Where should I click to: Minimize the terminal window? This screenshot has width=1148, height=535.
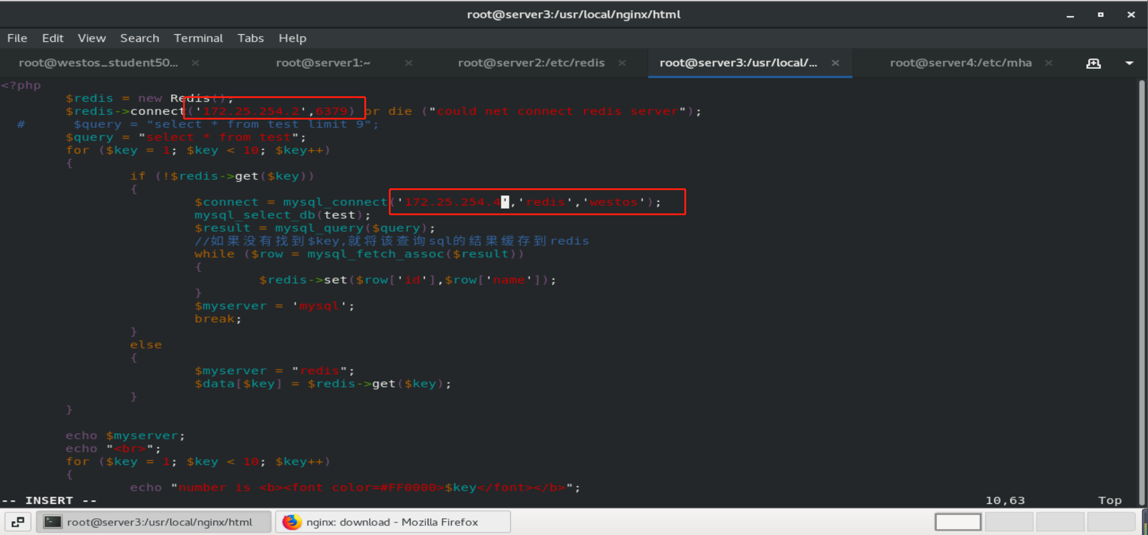[1070, 15]
